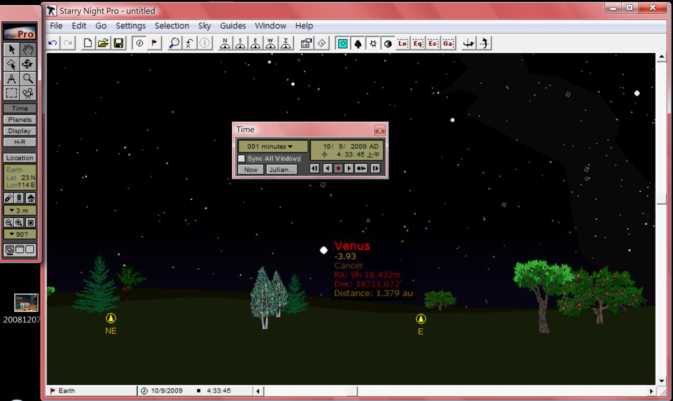Toggle the horizon tree foreground button

358,44
